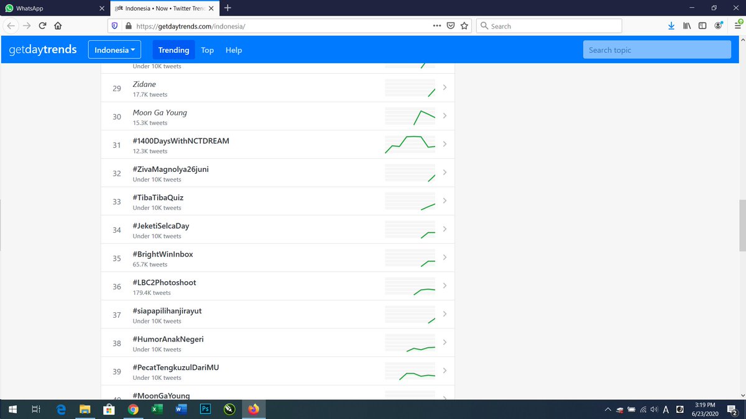The width and height of the screenshot is (746, 419).
Task: Open the Windows Start menu
Action: click(x=12, y=409)
